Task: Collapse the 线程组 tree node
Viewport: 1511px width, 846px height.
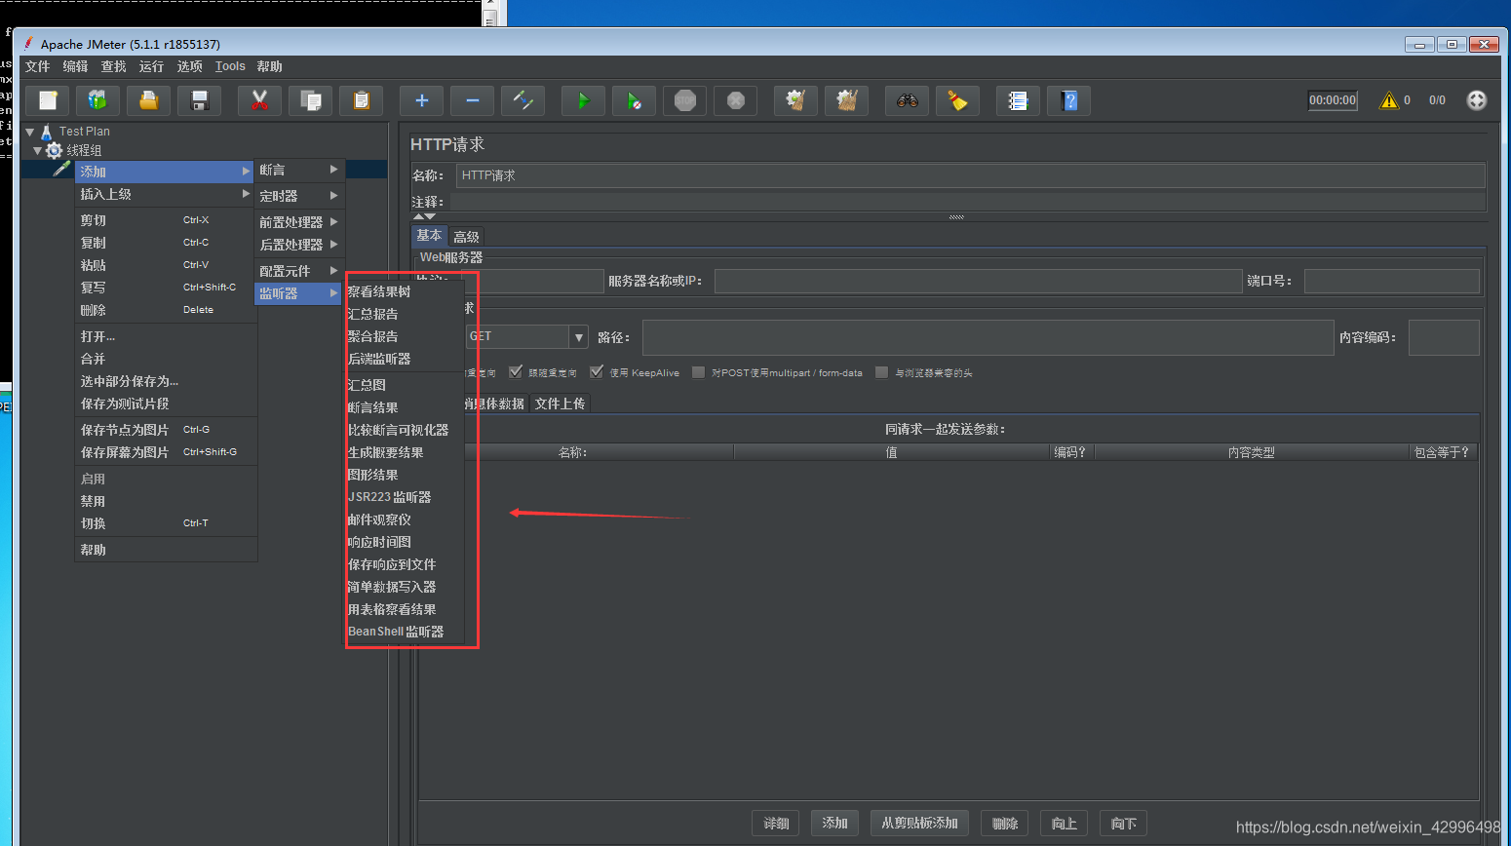Action: tap(38, 150)
